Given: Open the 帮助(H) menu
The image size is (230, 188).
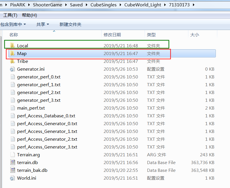Looking at the screenshot, I should (x=30, y=15).
